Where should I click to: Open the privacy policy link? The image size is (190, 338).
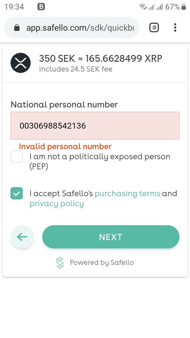(x=57, y=204)
